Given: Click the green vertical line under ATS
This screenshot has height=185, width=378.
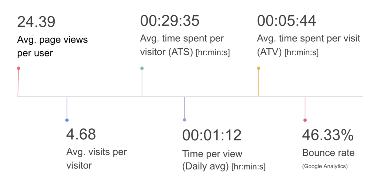Looking at the screenshot, I should pos(142,83).
